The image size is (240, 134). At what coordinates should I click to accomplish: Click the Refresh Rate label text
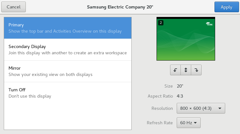coord(160,123)
